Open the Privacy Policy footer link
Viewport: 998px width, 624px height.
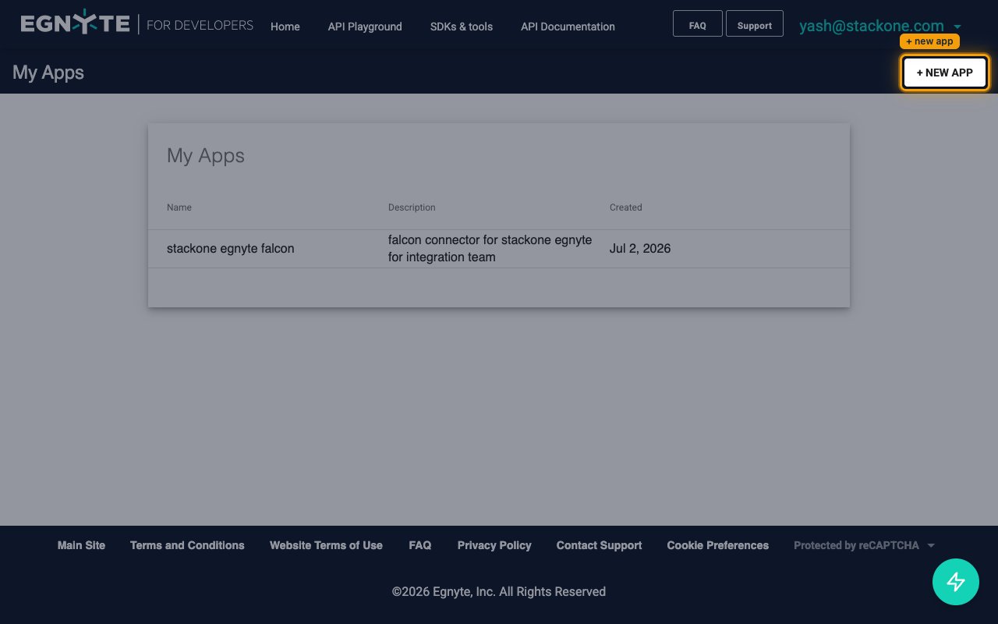pyautogui.click(x=494, y=545)
